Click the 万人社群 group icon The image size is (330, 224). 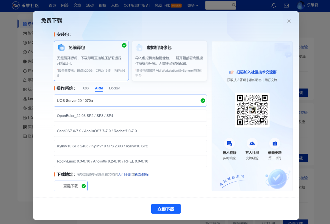[x=252, y=143]
